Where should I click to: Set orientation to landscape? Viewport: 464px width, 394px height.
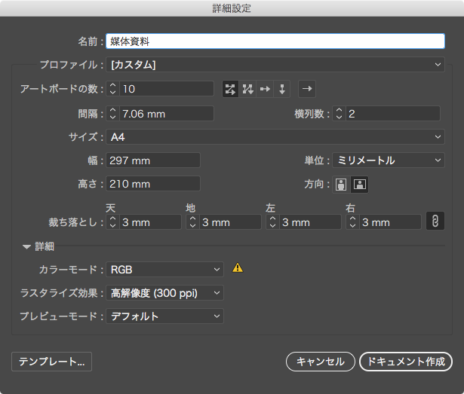click(359, 184)
